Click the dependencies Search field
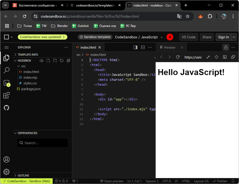Screen dimensions: 239x184 pos(43,143)
